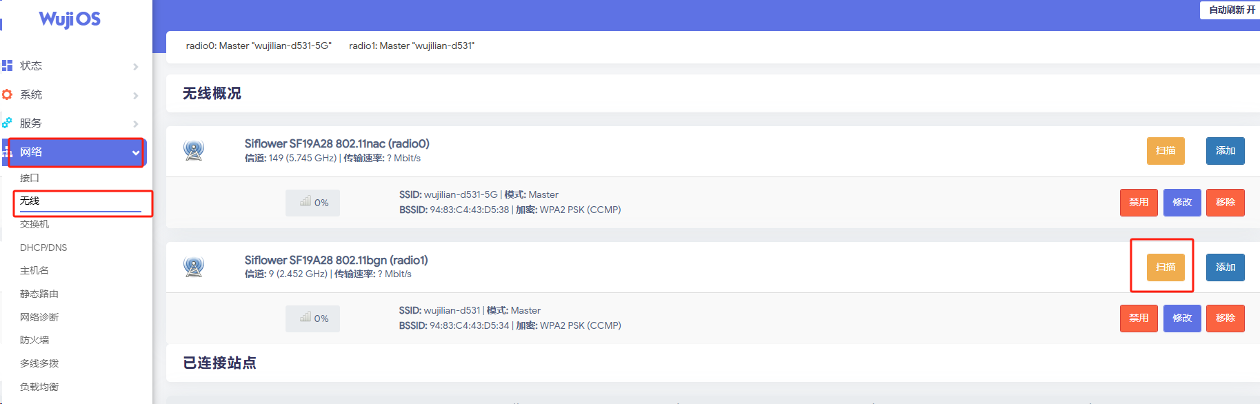Expand the 状态 menu chevron

click(136, 67)
